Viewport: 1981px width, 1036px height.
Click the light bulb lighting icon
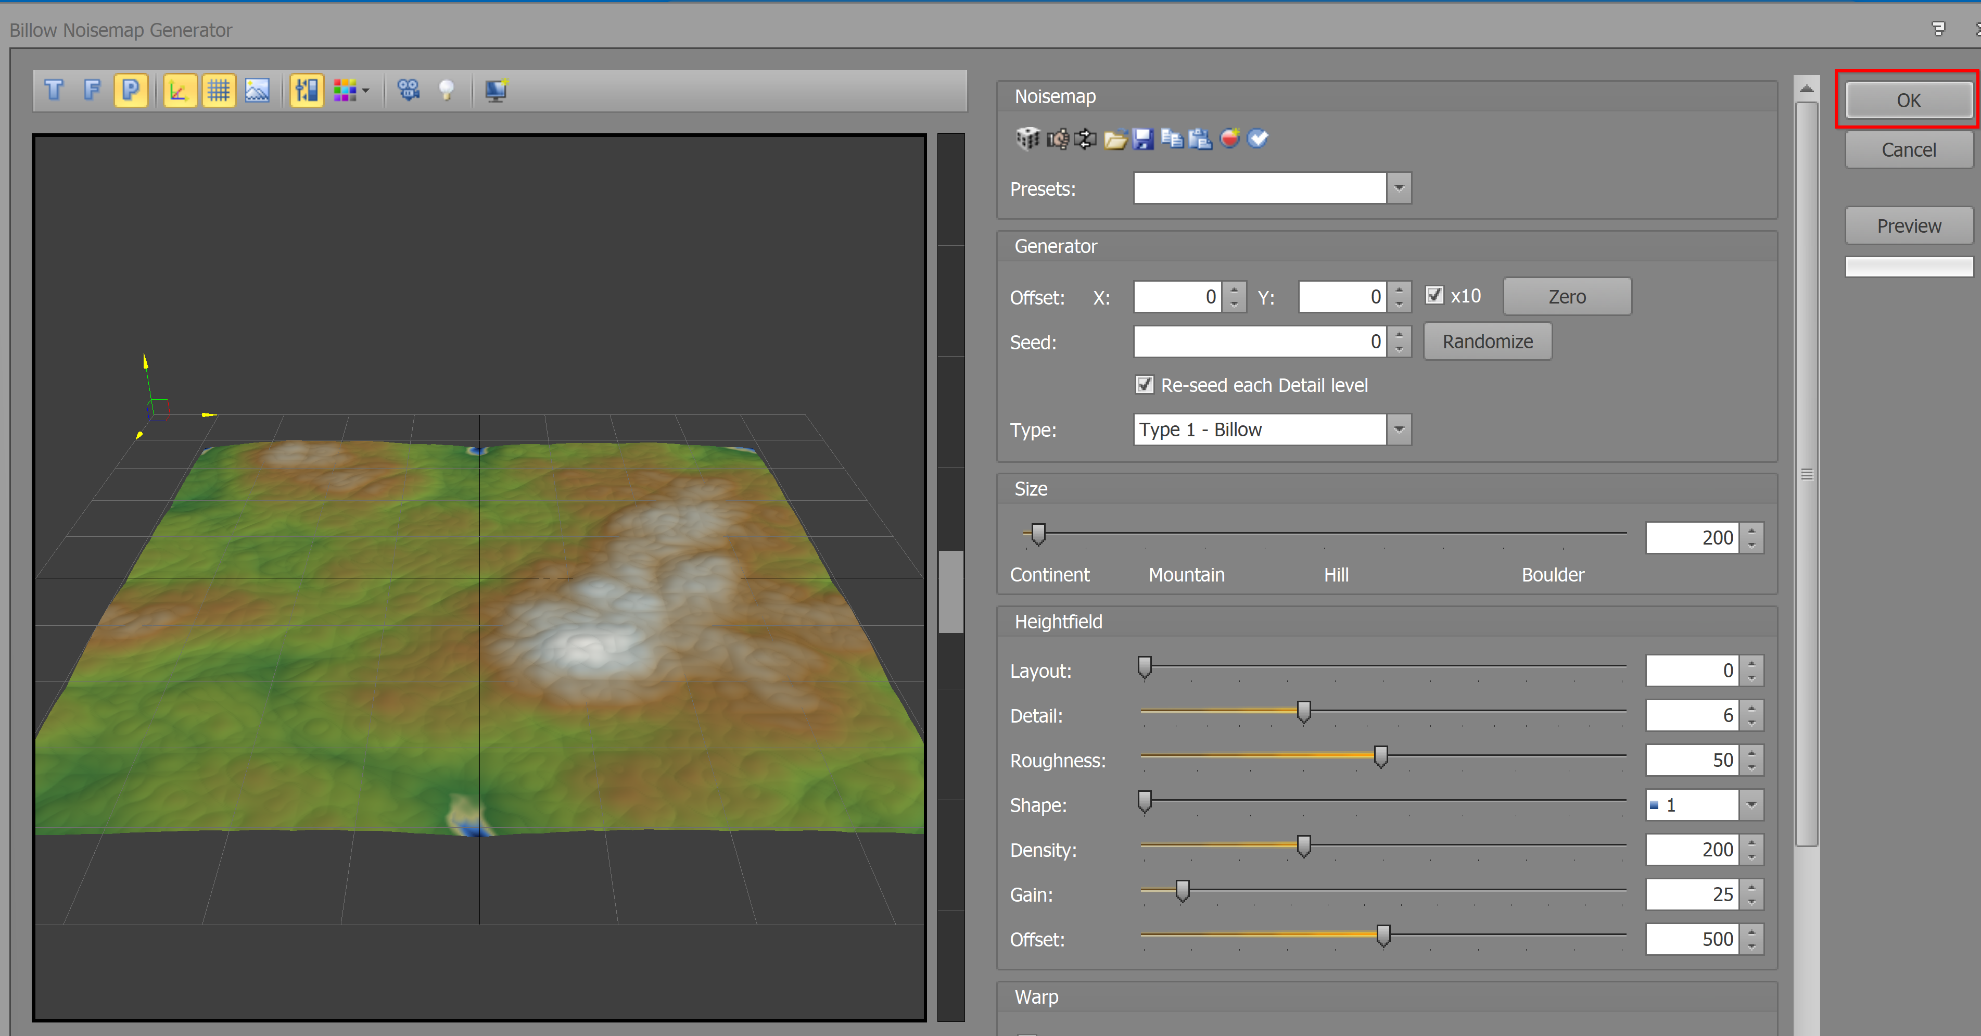(x=446, y=91)
